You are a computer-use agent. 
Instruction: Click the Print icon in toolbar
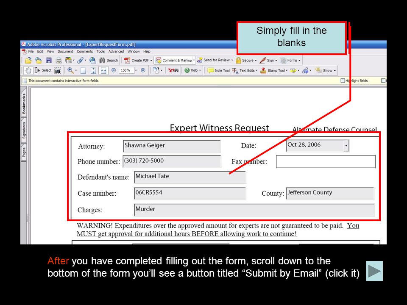(59, 61)
